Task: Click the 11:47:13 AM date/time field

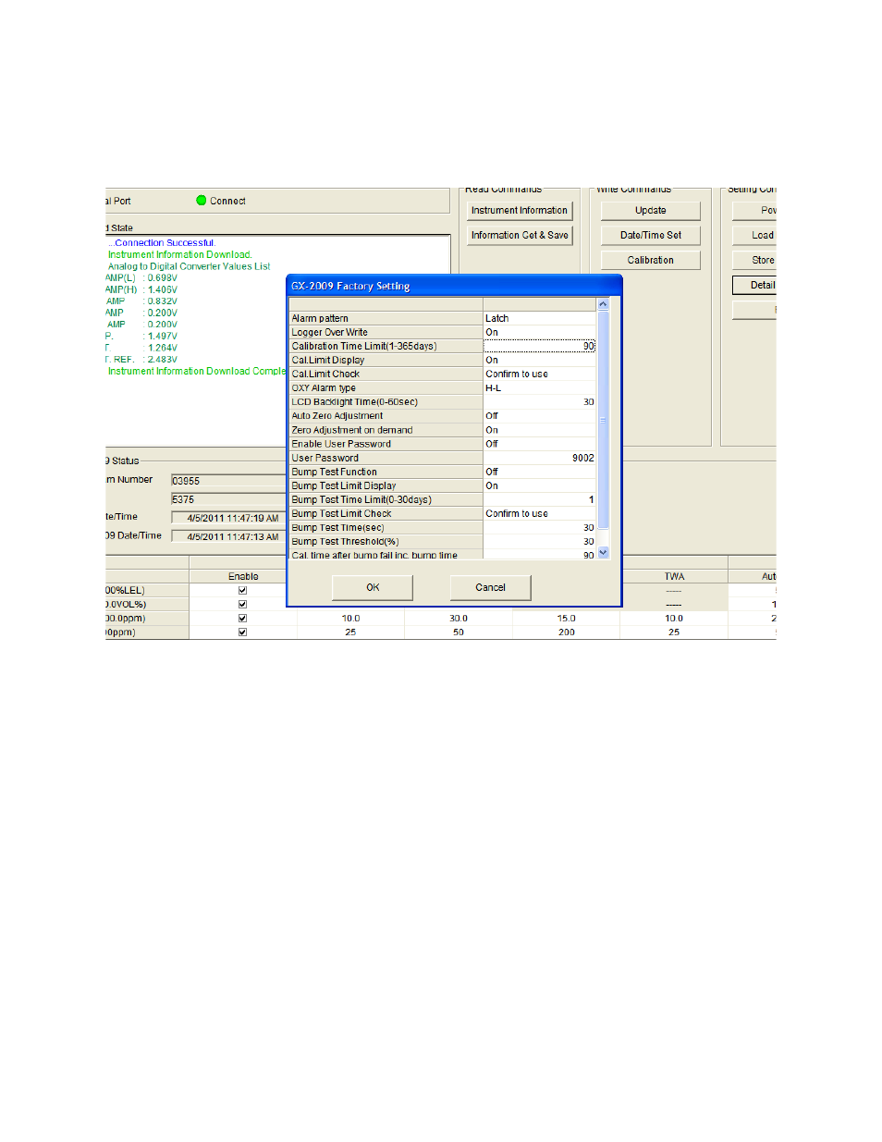Action: (x=228, y=536)
